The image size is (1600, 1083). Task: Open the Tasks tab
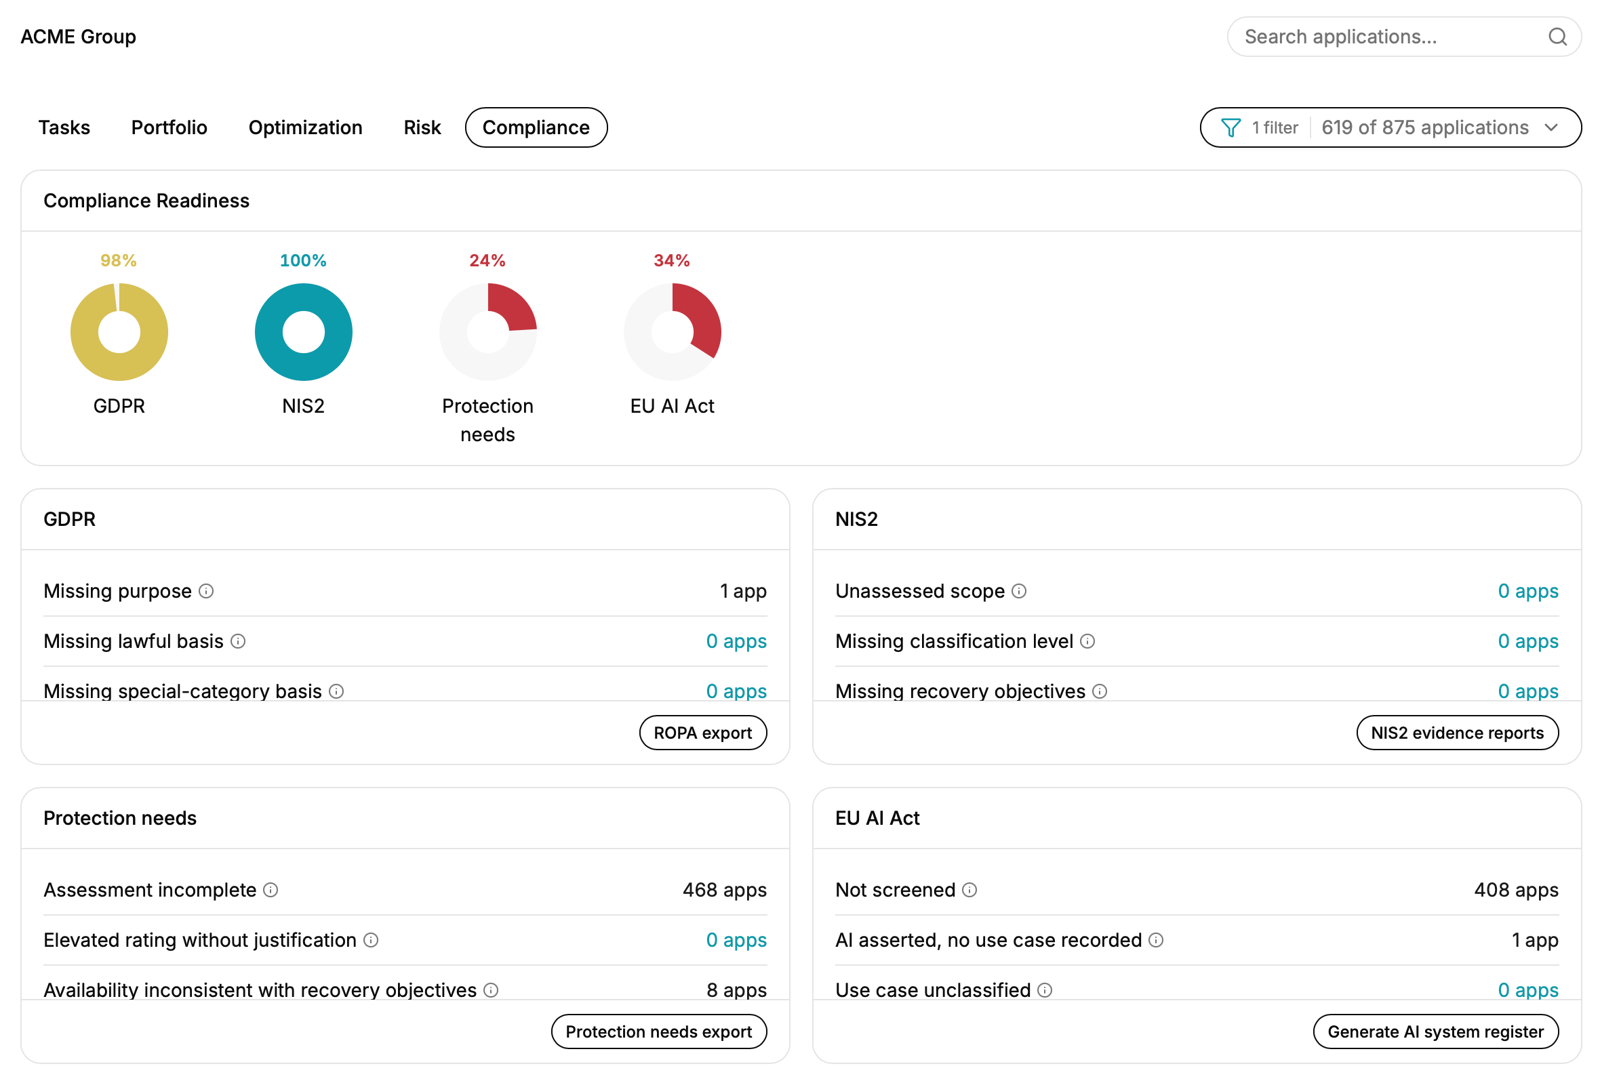point(64,127)
